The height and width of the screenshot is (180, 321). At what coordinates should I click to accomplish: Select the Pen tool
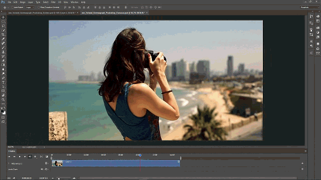3,78
